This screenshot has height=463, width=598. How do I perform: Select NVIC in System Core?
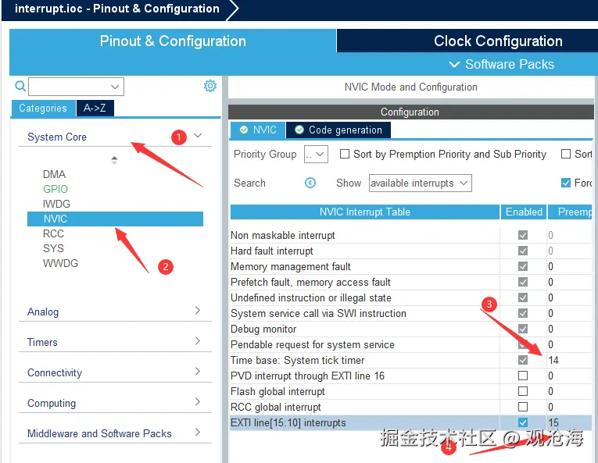point(115,219)
